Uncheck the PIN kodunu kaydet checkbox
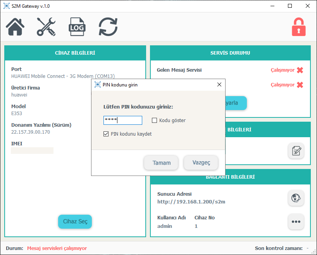The height and width of the screenshot is (255, 317). (106, 134)
